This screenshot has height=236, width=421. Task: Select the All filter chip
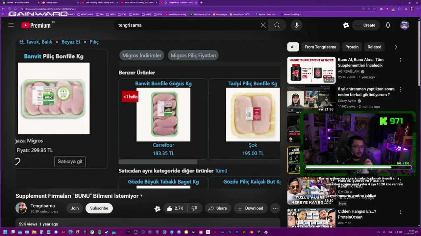293,47
